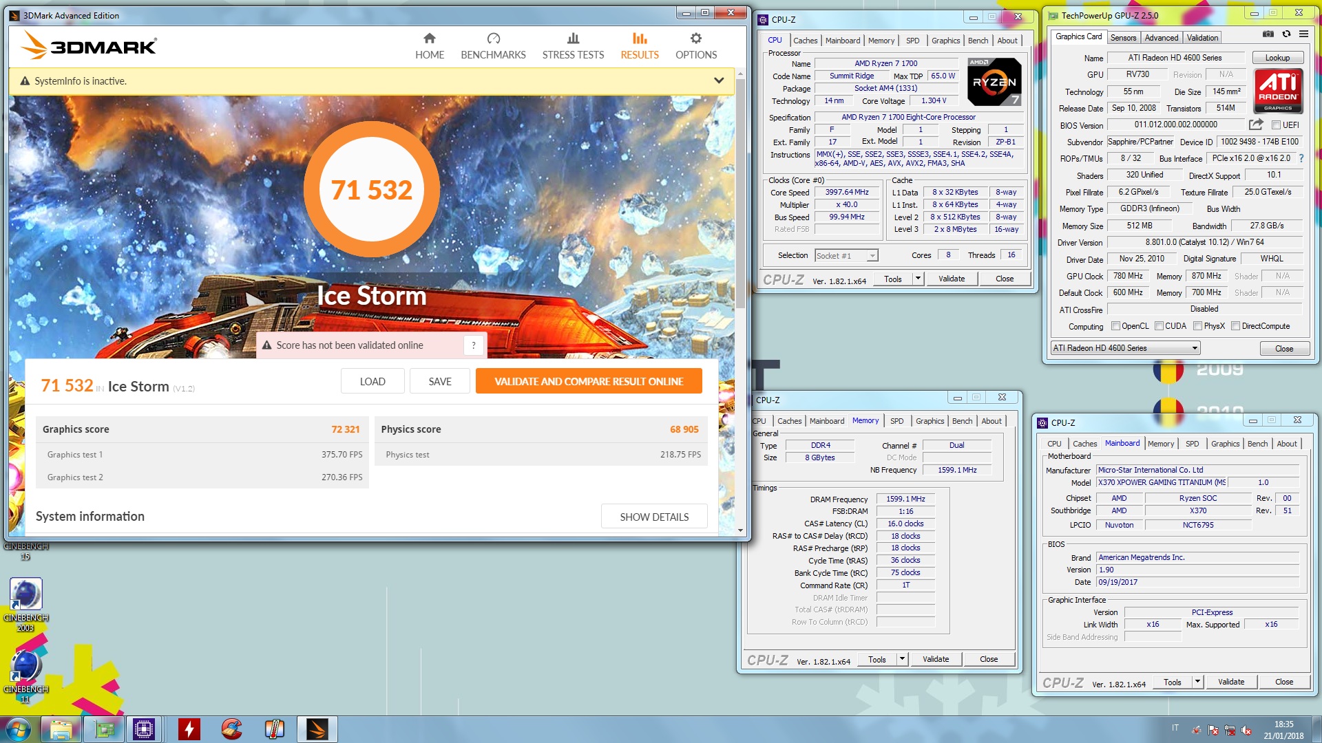
Task: Open the Tools dropdown arrow in the CPU-Z CPU window
Action: tap(918, 279)
